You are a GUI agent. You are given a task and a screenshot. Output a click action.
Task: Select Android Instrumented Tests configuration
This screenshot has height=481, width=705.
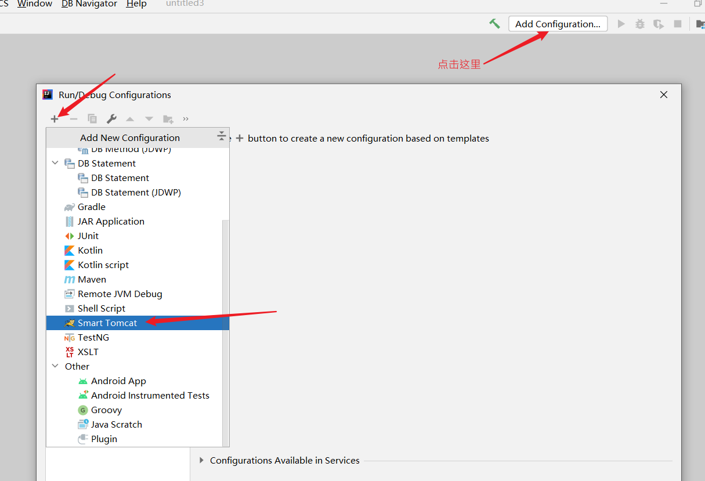pos(150,396)
